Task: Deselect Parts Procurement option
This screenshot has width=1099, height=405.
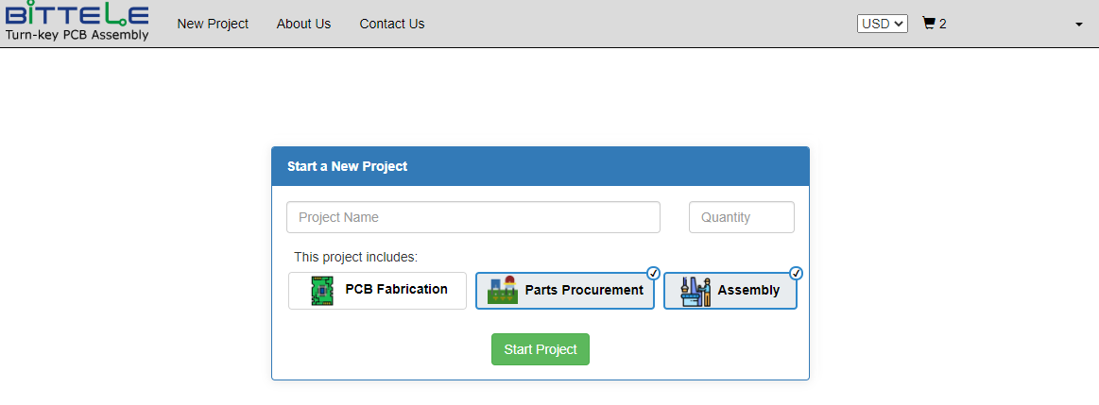Action: click(565, 290)
